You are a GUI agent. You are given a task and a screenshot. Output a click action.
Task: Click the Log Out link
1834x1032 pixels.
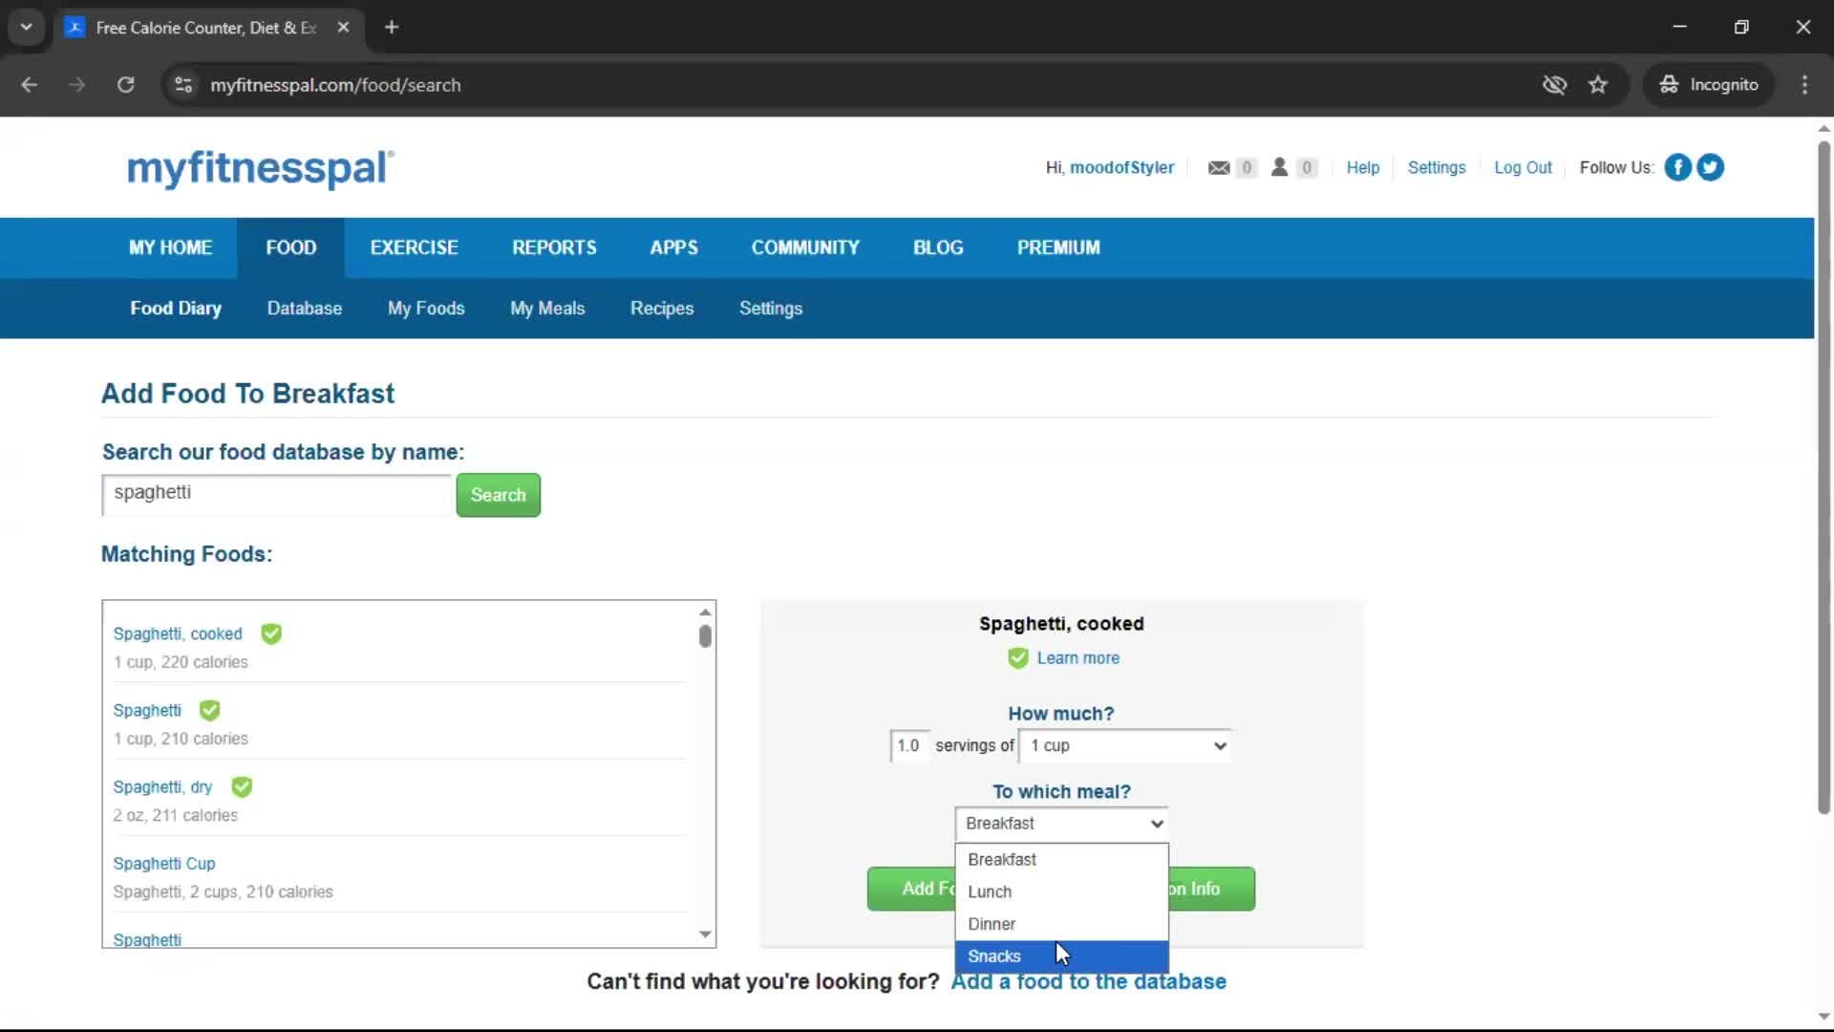1523,168
